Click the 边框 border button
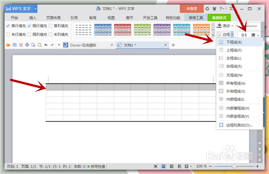Image resolution: width=269 pixels, height=174 pixels. [x=224, y=34]
